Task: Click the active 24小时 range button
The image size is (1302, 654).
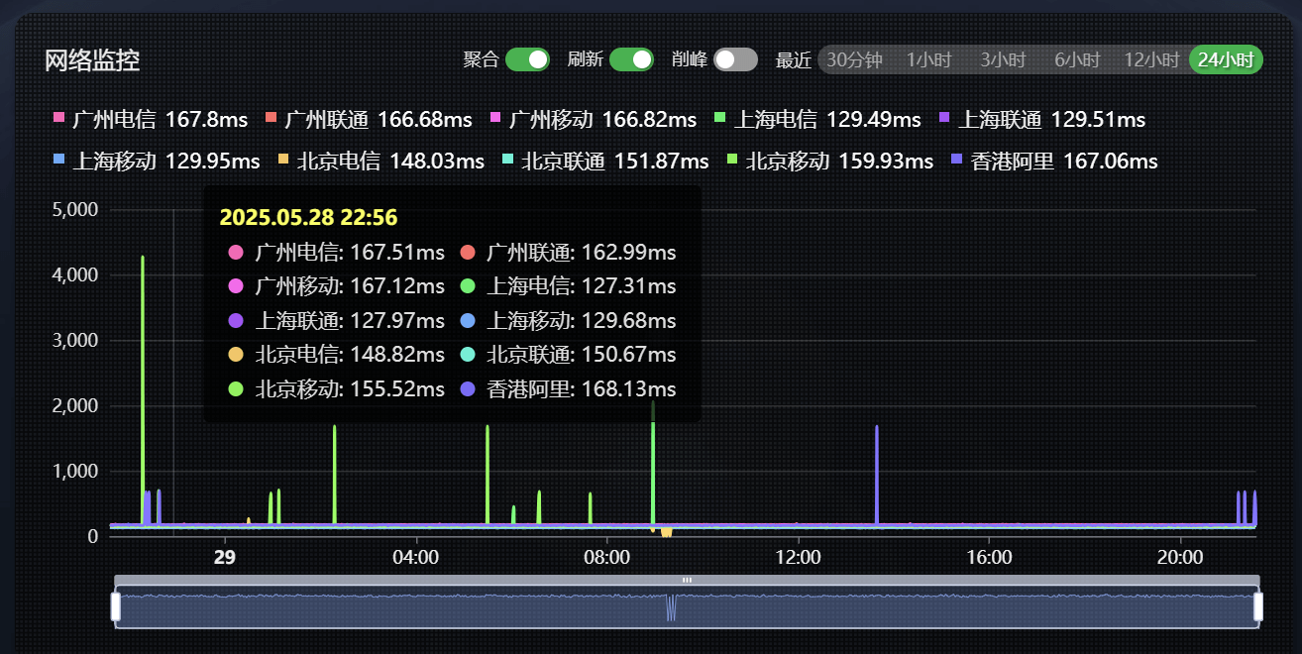Action: (x=1226, y=60)
